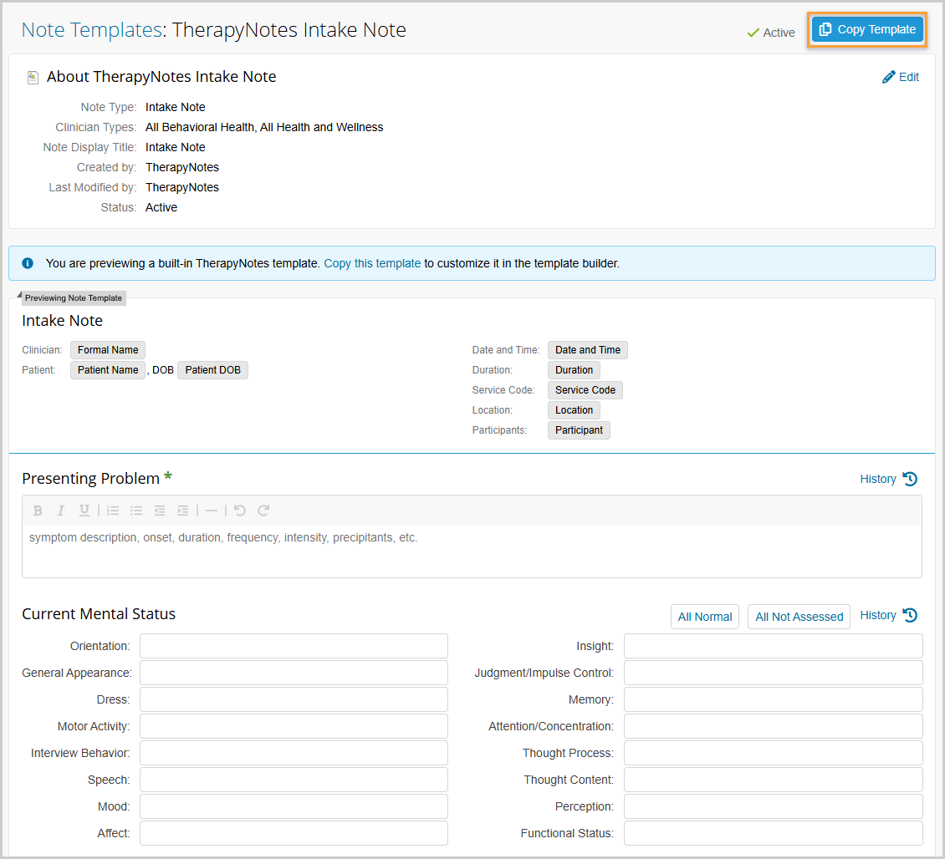The height and width of the screenshot is (859, 945).
Task: Click the Previewing Note Template tab label
Action: (74, 297)
